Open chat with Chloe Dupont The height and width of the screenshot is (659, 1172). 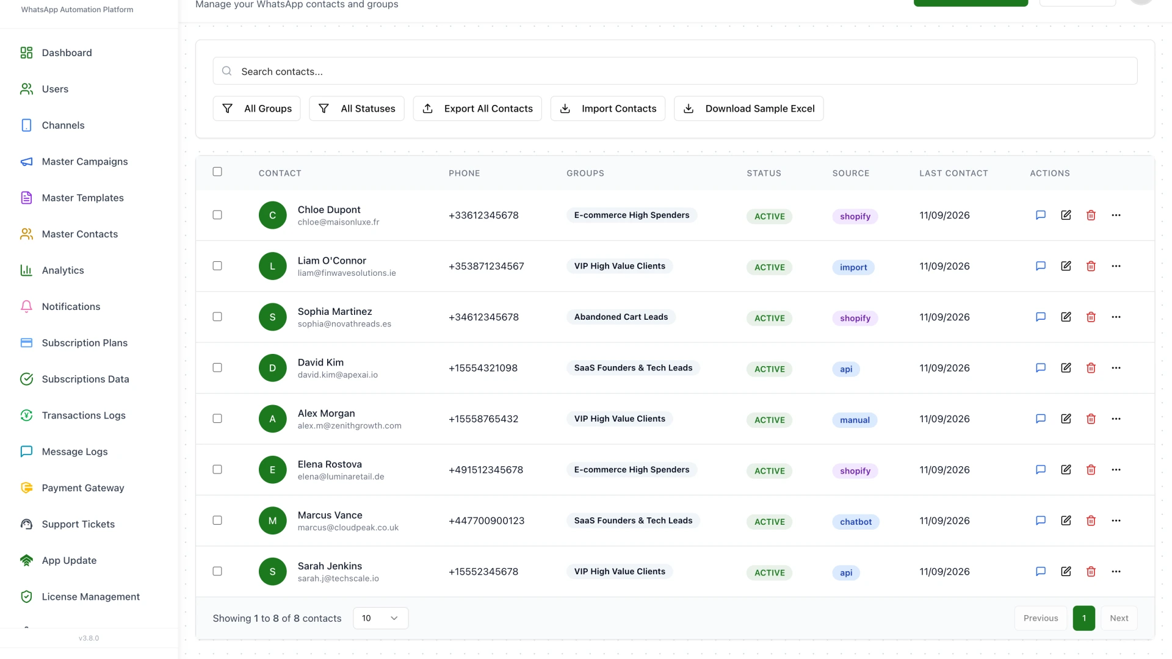click(x=1041, y=215)
